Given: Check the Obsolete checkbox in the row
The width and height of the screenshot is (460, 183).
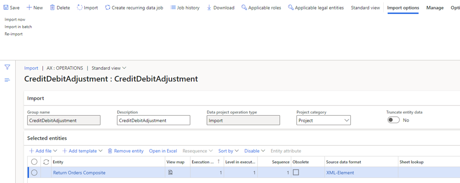Looking at the screenshot, I should 296,172.
